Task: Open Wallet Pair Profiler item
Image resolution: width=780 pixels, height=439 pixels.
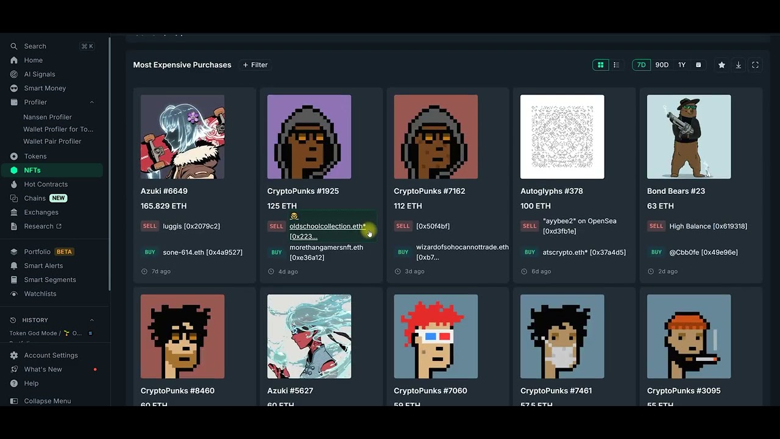Action: click(x=52, y=141)
